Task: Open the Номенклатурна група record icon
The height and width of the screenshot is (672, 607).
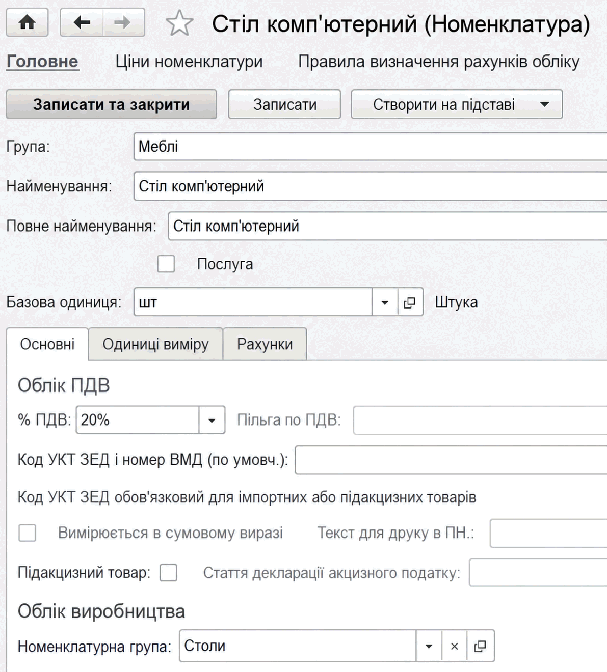Action: (x=480, y=647)
